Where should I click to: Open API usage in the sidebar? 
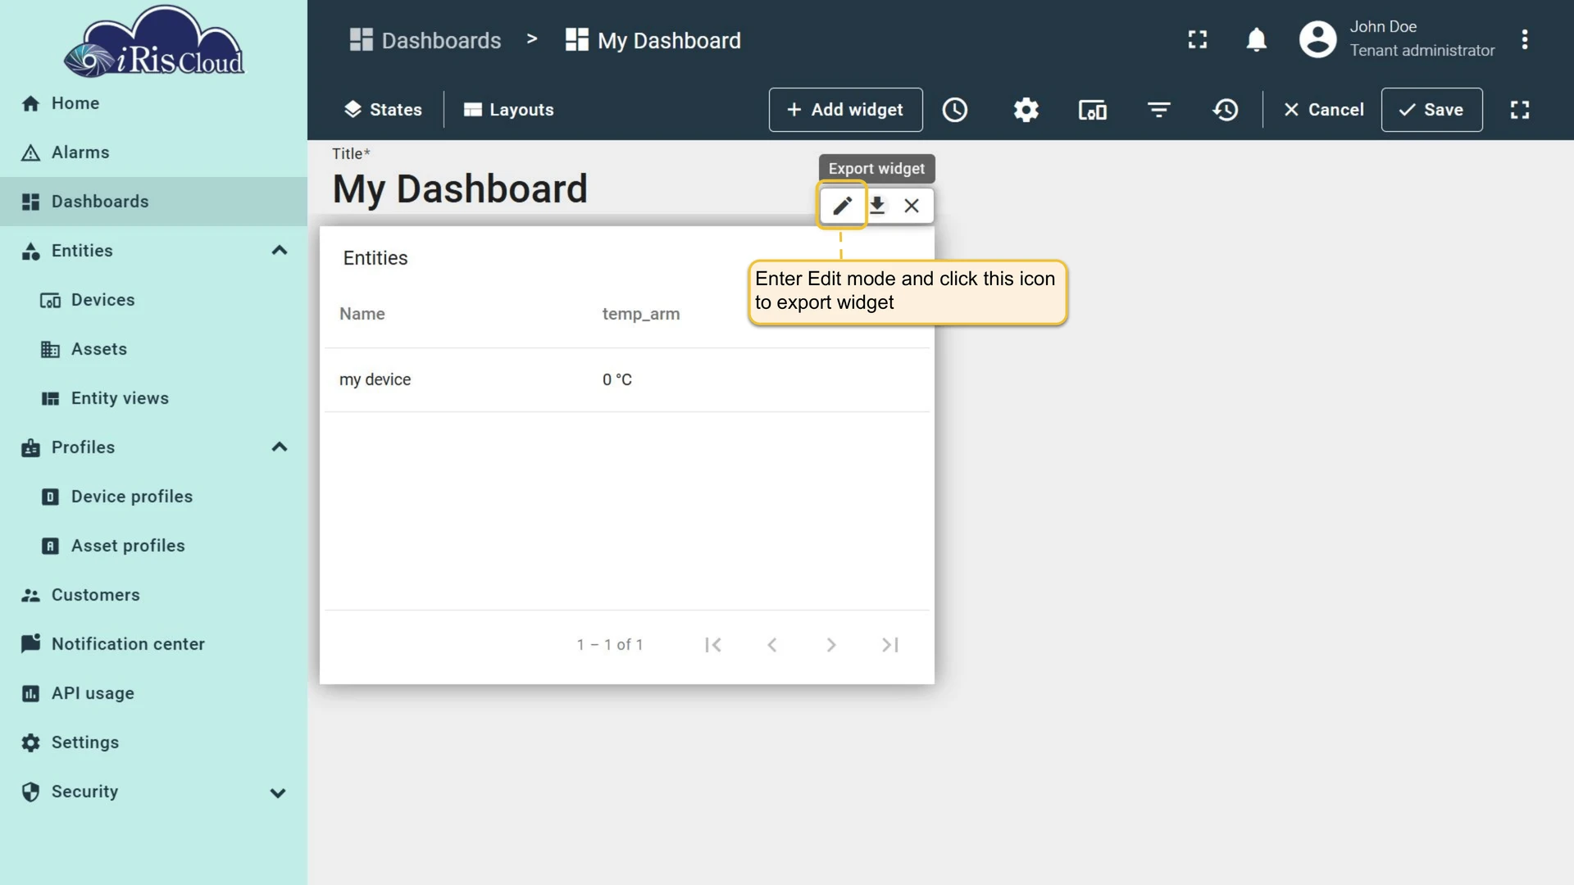153,693
